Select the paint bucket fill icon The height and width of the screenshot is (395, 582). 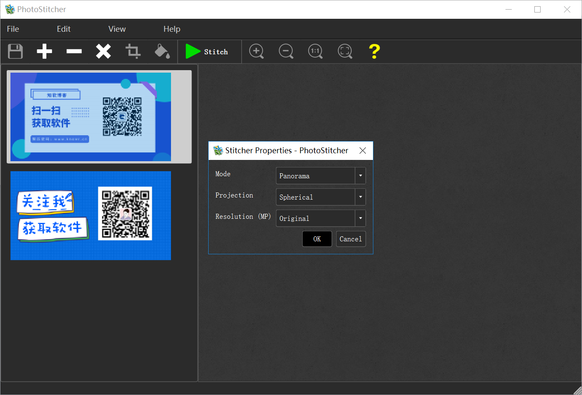click(162, 52)
